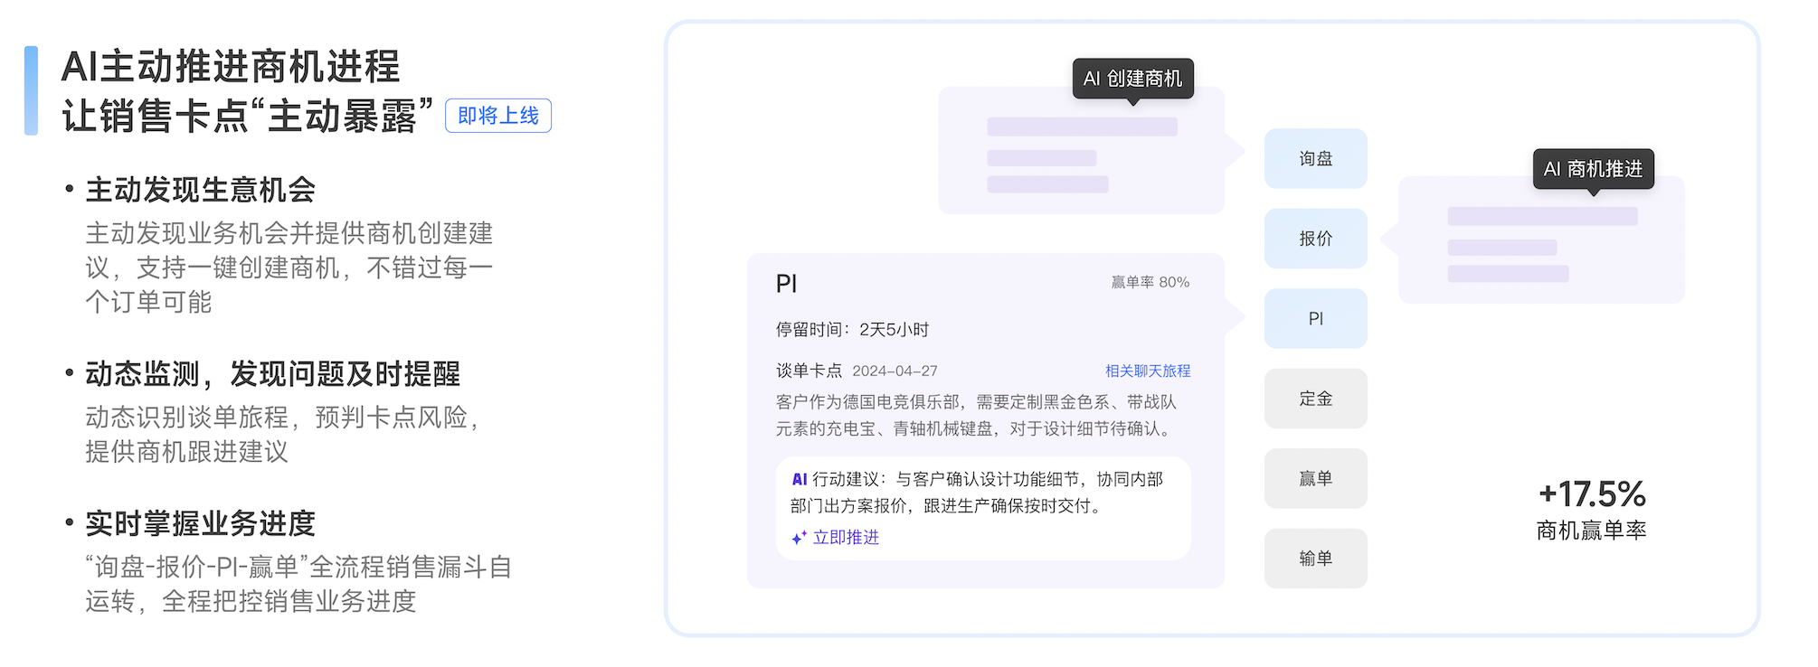
Task: Click the 即将上线 badge
Action: coord(497,116)
